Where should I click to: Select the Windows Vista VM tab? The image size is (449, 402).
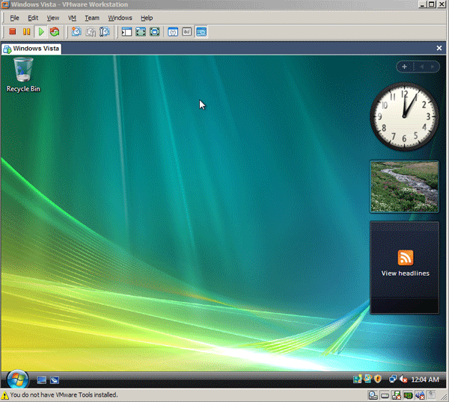coord(31,49)
